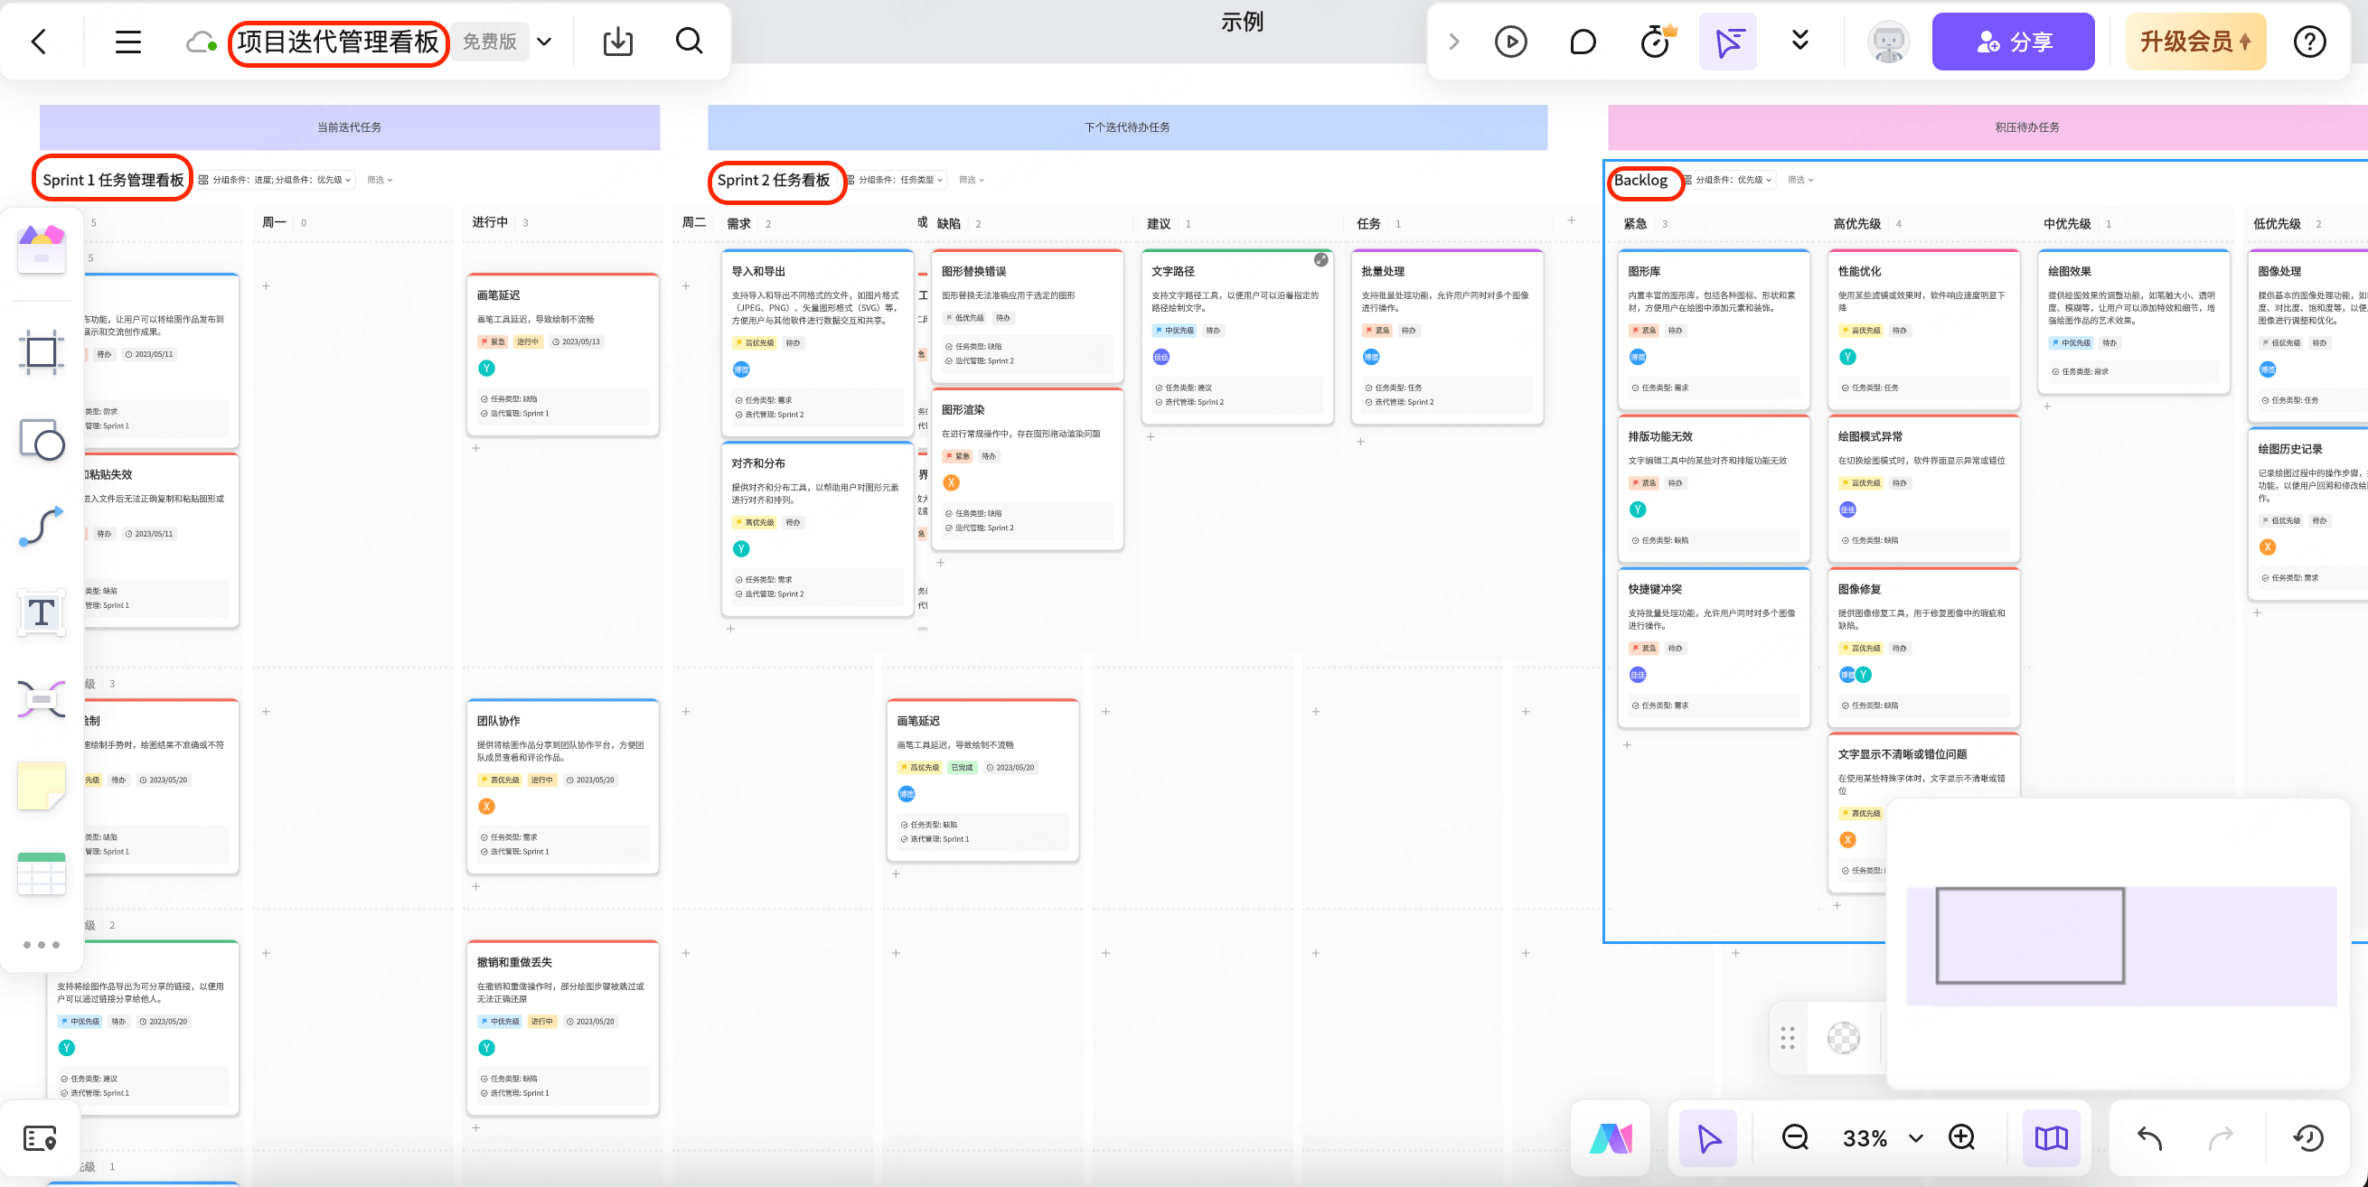The height and width of the screenshot is (1187, 2368).
Task: Click the export download icon
Action: 617,42
